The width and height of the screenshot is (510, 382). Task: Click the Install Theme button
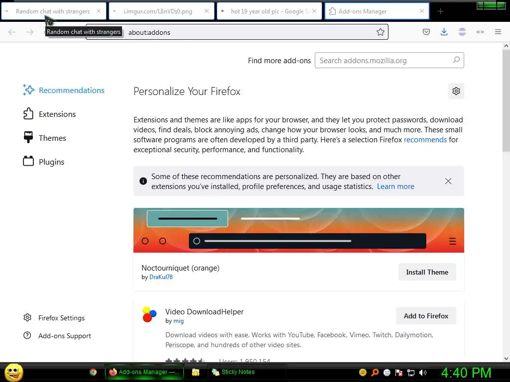click(x=427, y=272)
